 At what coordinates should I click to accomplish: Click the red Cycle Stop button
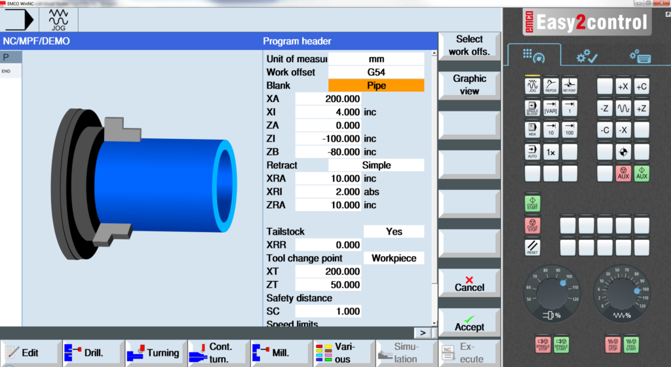point(532,225)
